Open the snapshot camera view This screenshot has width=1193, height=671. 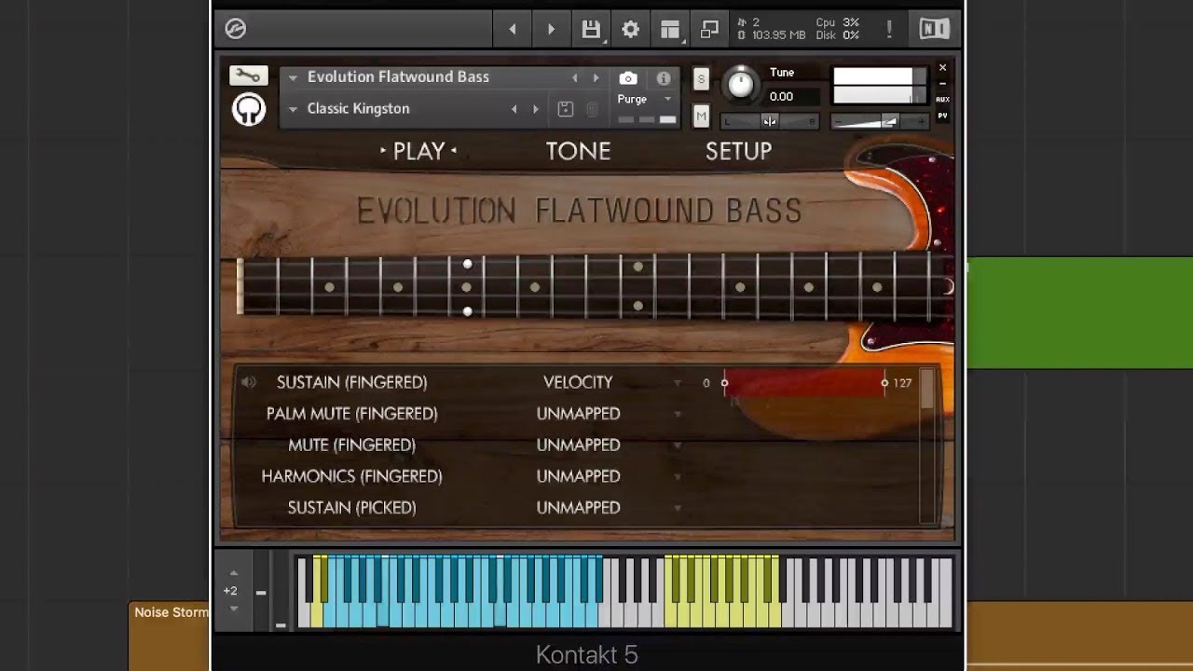[628, 78]
